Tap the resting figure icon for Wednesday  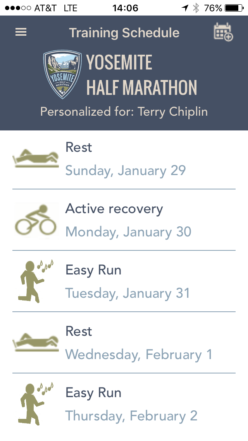click(36, 342)
